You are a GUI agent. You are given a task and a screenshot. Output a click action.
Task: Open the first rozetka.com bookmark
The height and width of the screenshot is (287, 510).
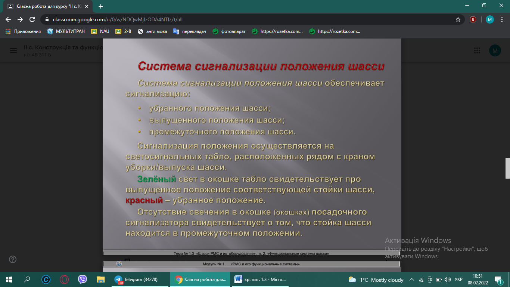pyautogui.click(x=277, y=31)
